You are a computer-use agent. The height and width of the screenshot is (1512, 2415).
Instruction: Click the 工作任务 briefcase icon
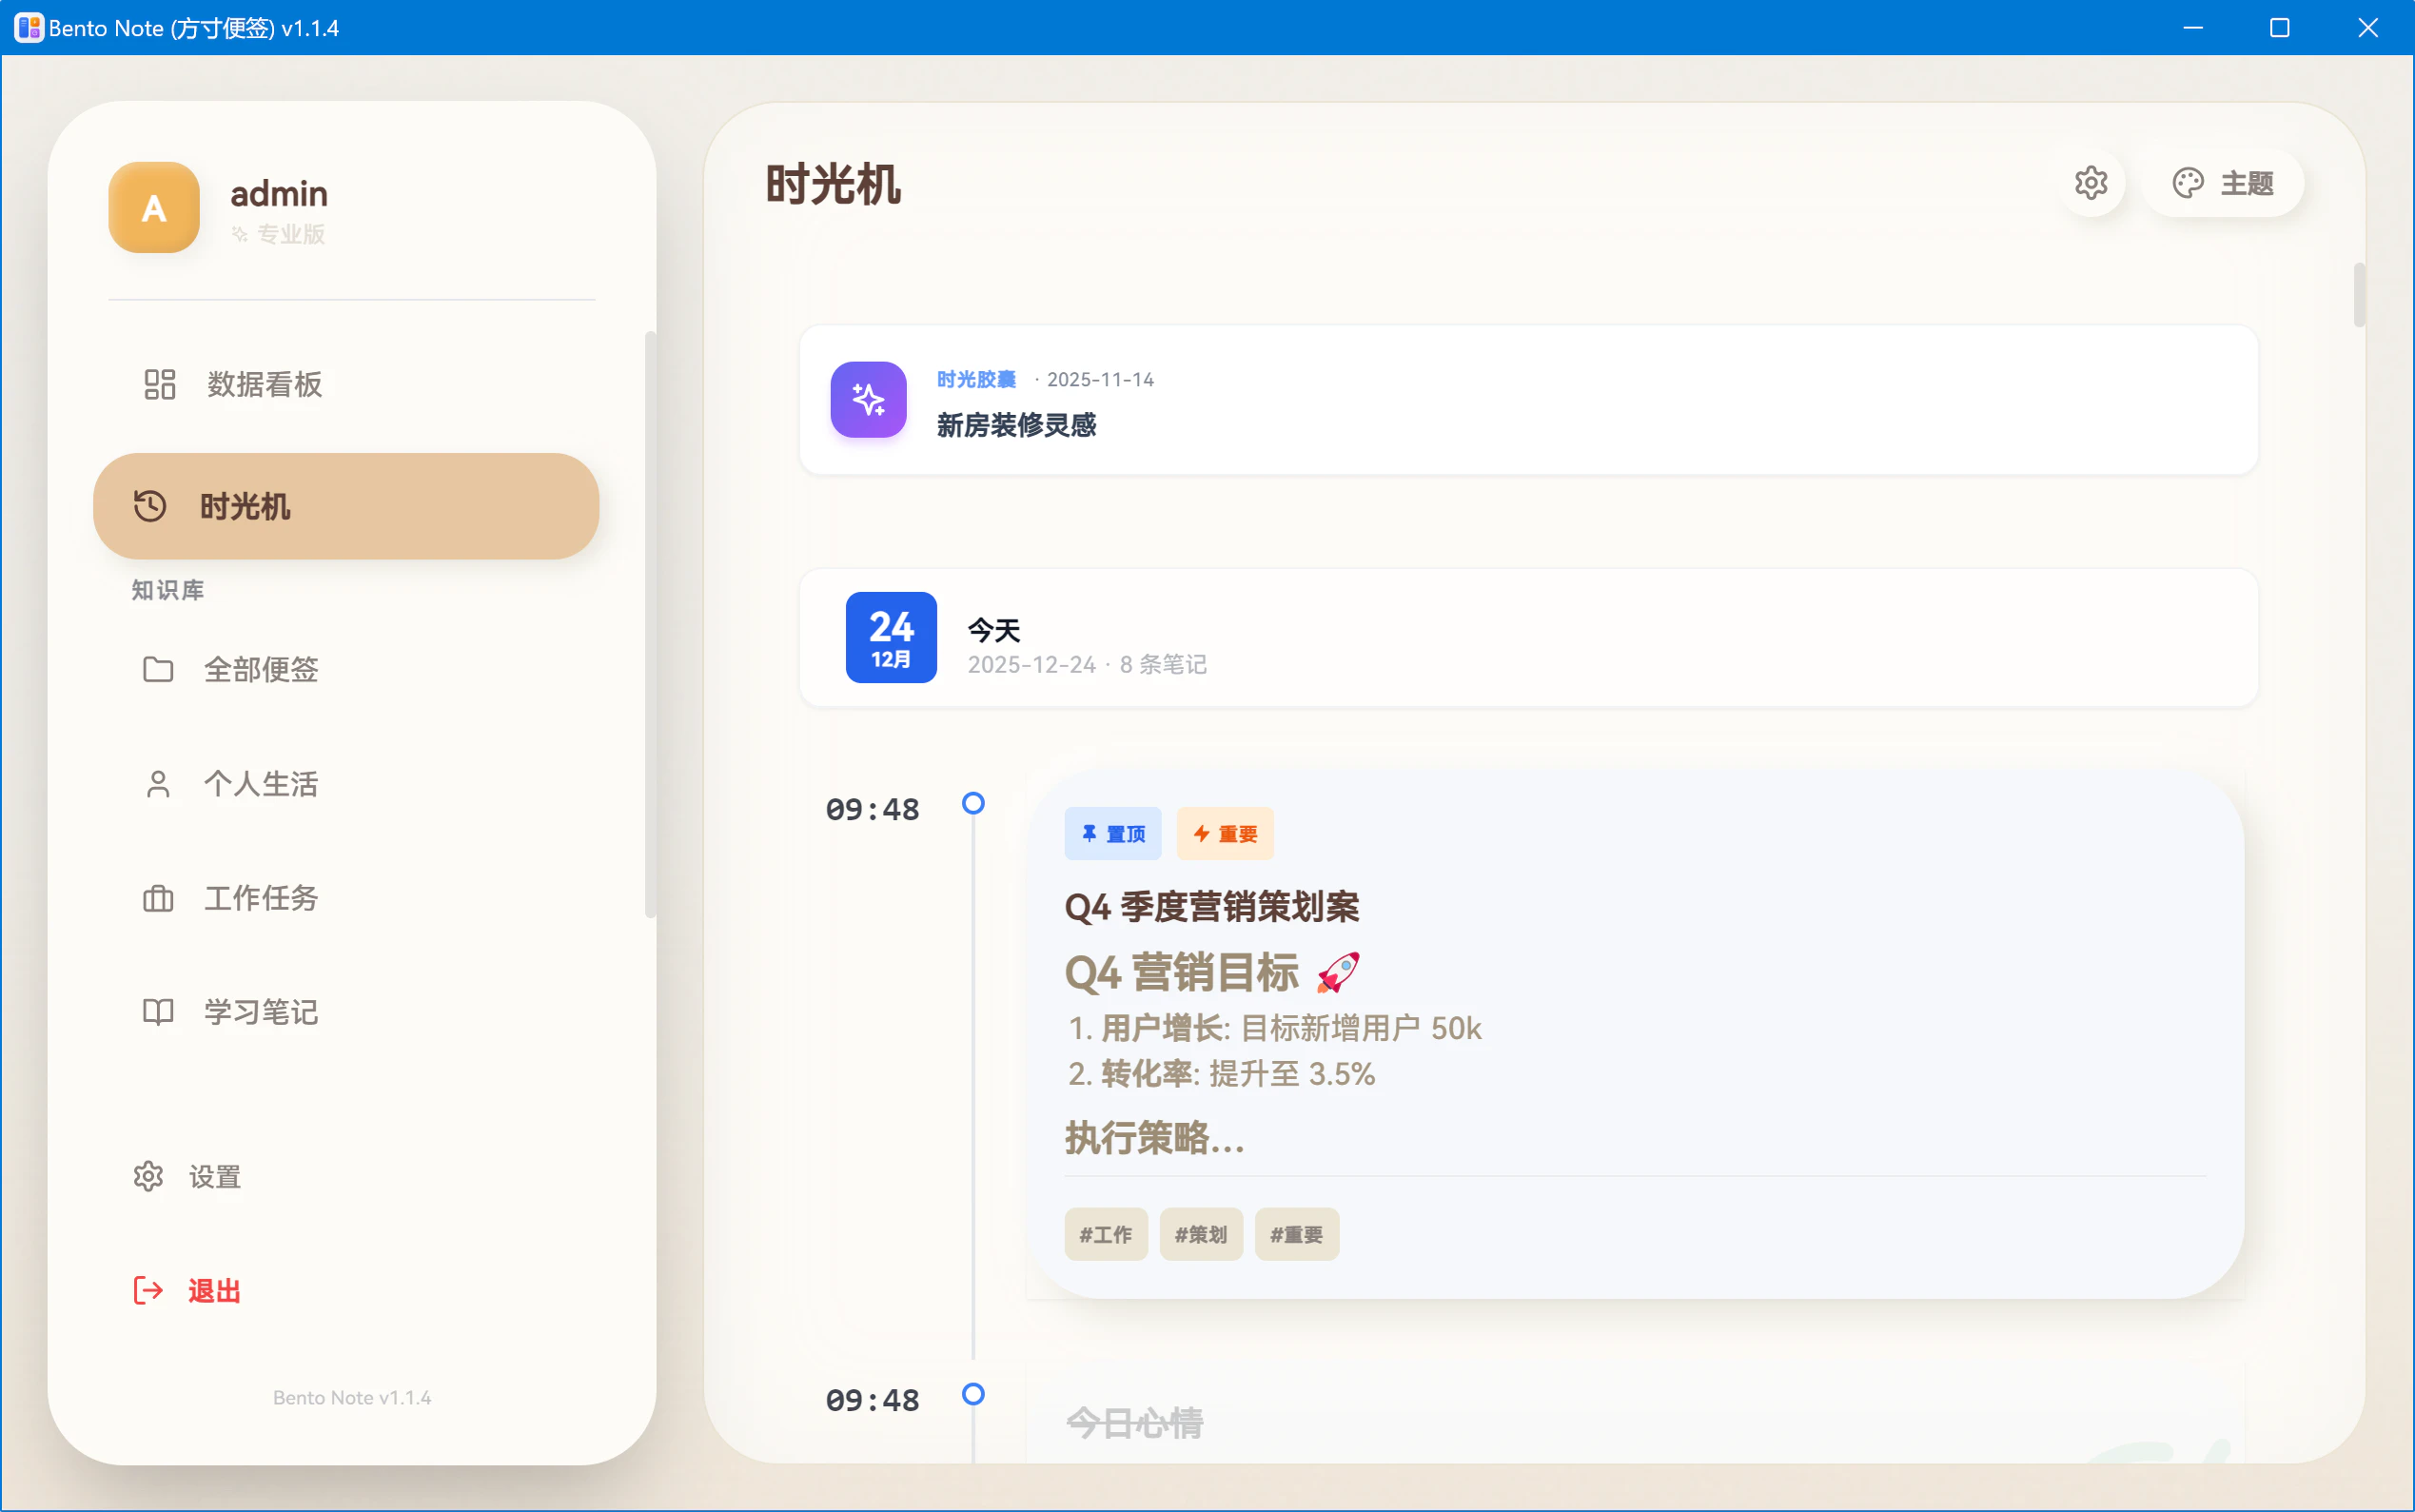pyautogui.click(x=158, y=898)
